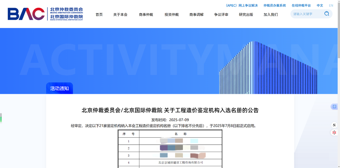Open the 仲裁员办案系统 link
The height and width of the screenshot is (168, 340).
click(x=275, y=6)
